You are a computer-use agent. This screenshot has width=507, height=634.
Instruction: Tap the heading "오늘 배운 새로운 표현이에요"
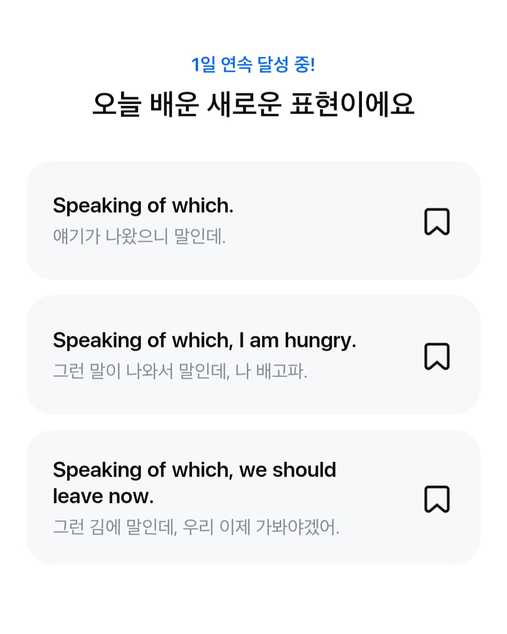253,104
